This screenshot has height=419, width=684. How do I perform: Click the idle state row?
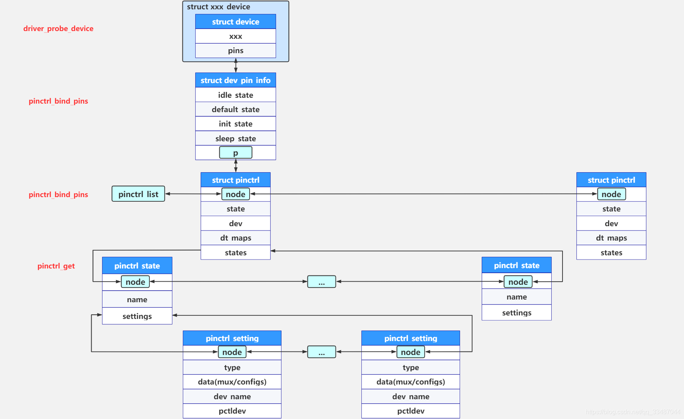(x=235, y=95)
